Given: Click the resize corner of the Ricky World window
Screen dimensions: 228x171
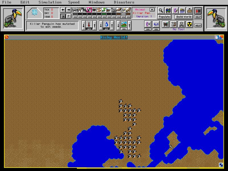Looking at the screenshot, I should [221, 165].
